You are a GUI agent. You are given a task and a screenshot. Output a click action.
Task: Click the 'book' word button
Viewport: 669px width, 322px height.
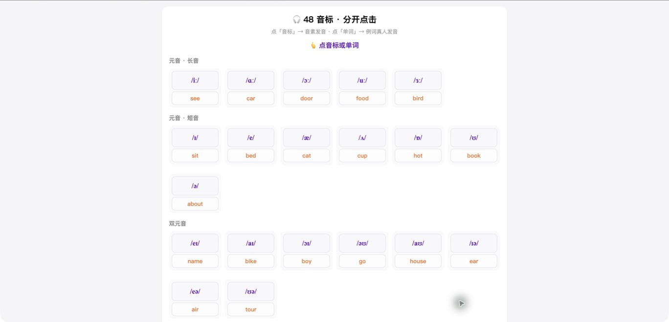(474, 155)
